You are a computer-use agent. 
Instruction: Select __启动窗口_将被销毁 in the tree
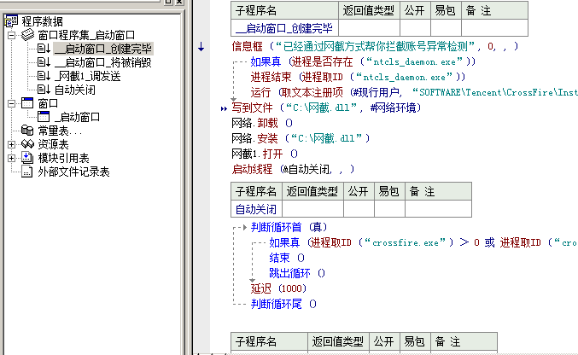103,62
